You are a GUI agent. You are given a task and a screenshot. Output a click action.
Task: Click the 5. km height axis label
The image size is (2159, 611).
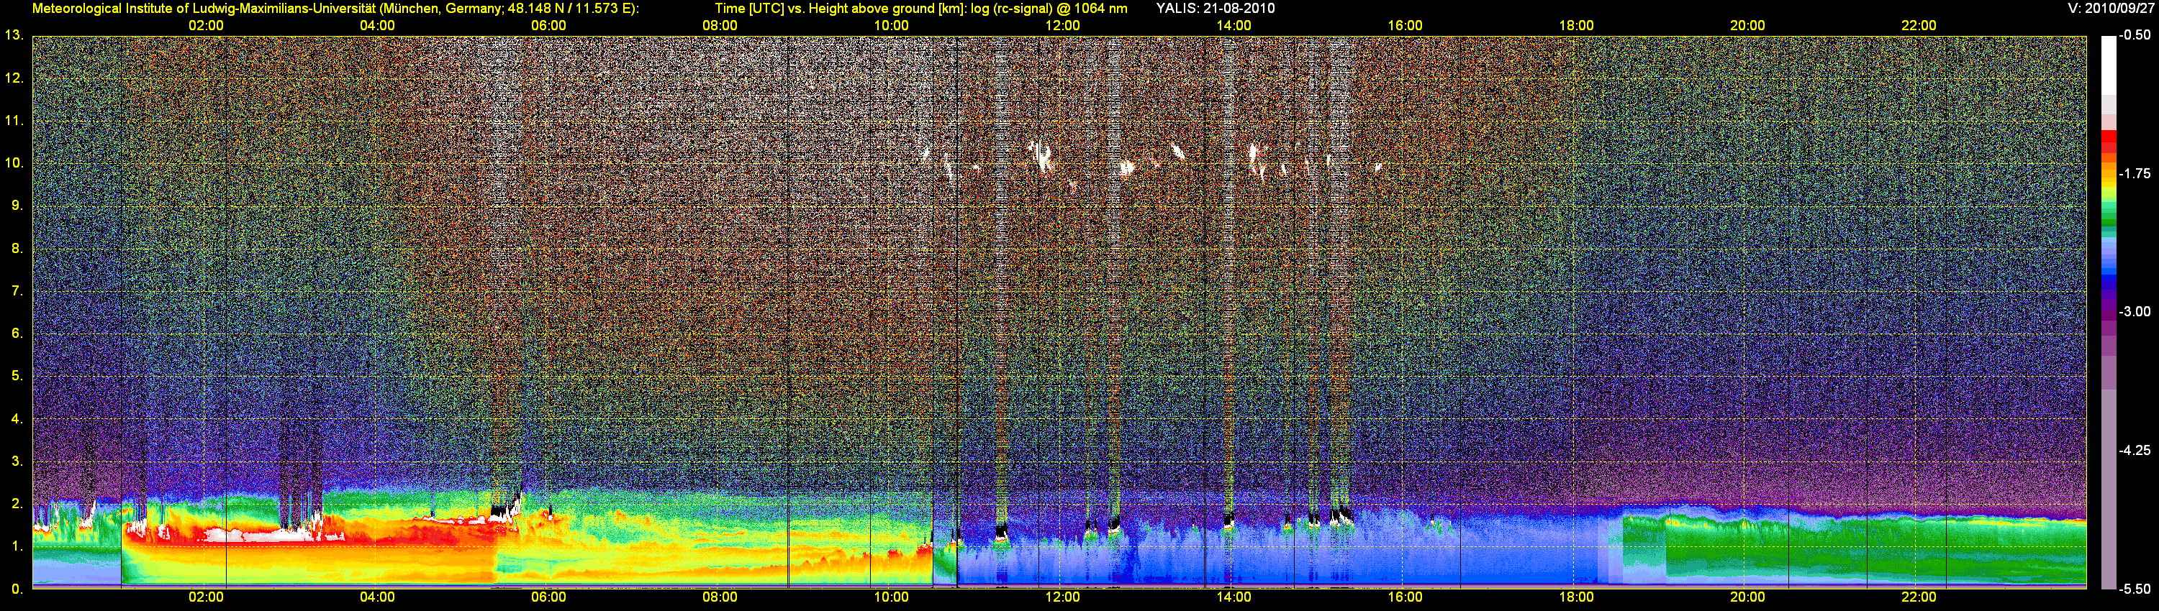click(x=17, y=376)
